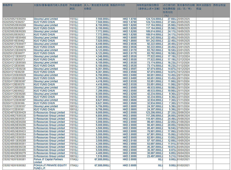Viewport: 231px width, 170px height.
Task: Open form IS20250521E00257
Action: point(14,22)
